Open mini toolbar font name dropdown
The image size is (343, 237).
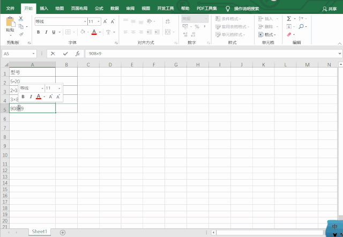tap(42, 88)
